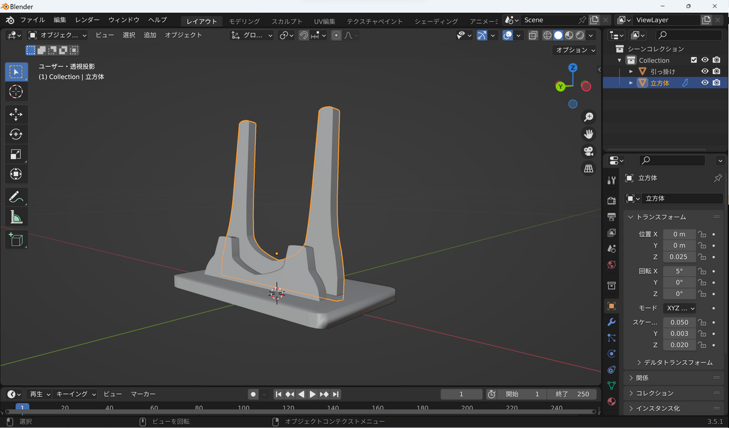The height and width of the screenshot is (428, 729).
Task: Switch to the モデリング workspace tab
Action: click(x=245, y=21)
